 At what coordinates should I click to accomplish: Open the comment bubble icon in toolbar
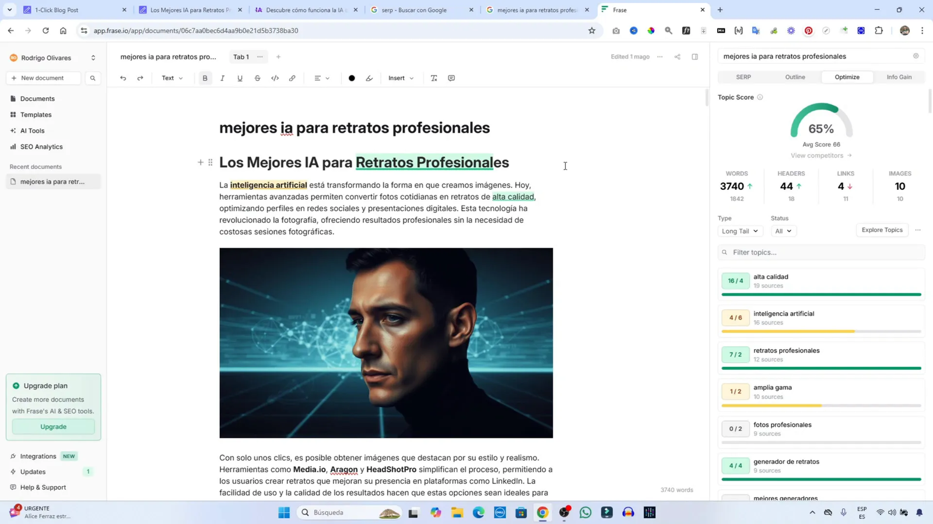[x=451, y=77]
